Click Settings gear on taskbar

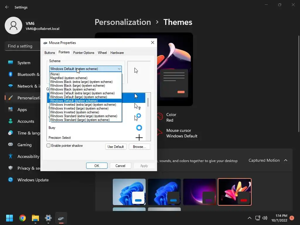point(48,218)
